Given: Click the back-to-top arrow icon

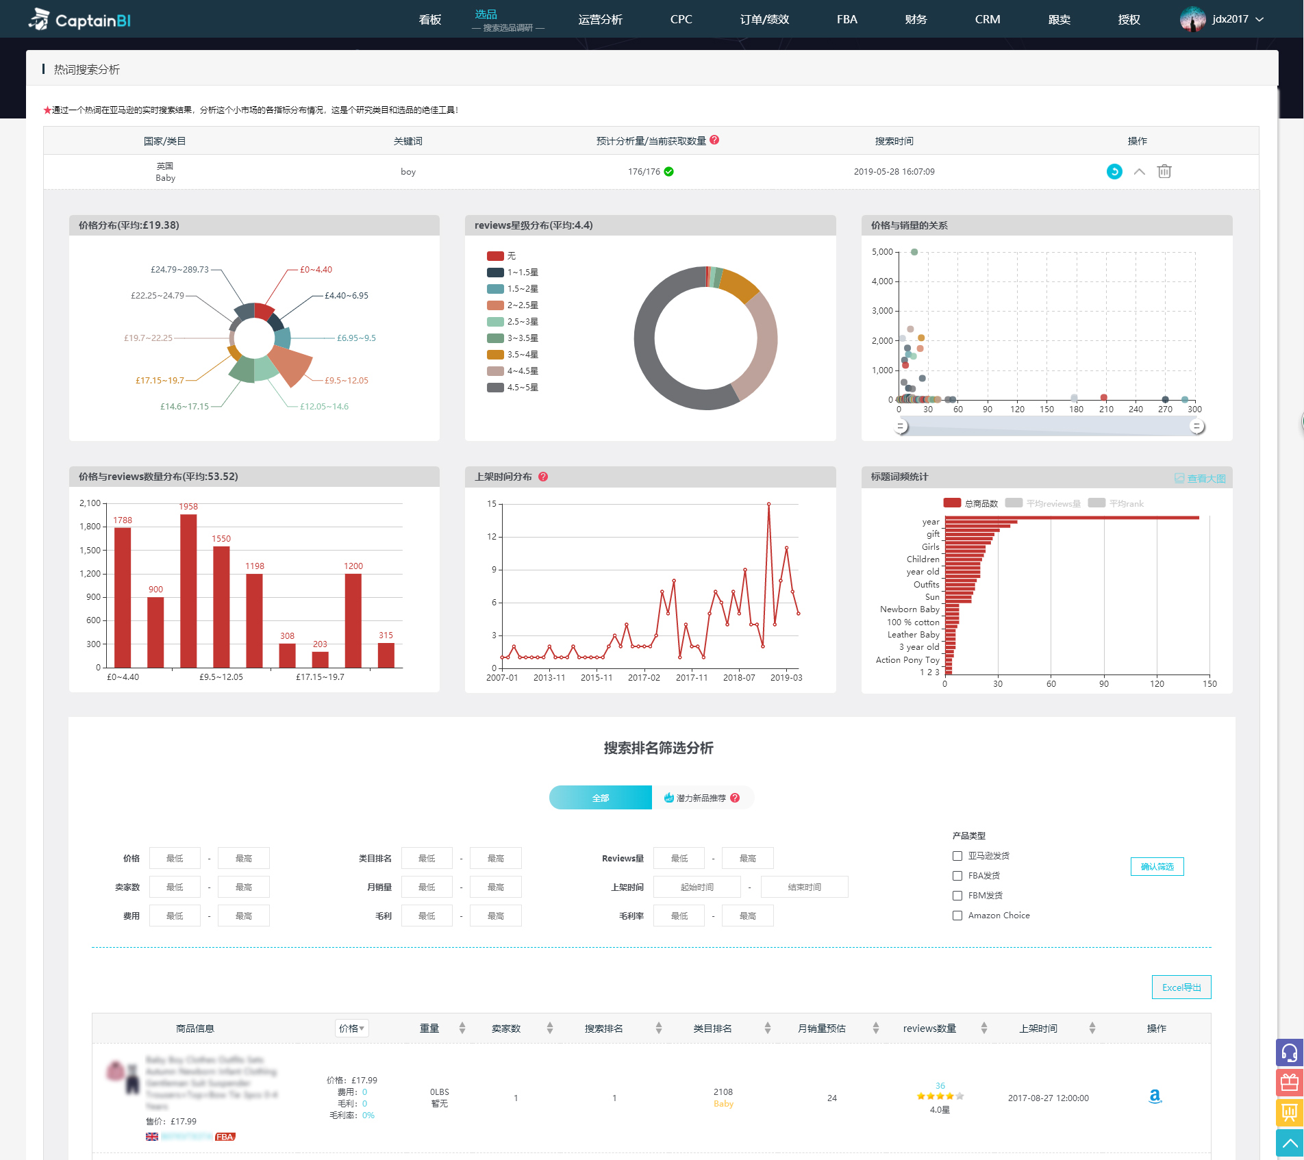Looking at the screenshot, I should click(x=1289, y=1143).
